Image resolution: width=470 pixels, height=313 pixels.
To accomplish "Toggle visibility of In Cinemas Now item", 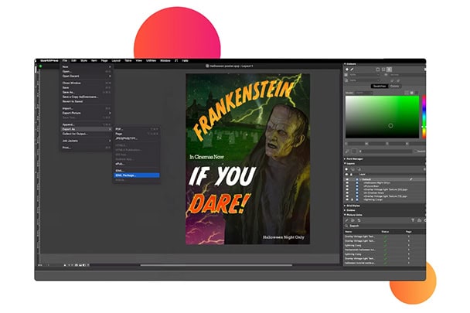I will (347, 192).
